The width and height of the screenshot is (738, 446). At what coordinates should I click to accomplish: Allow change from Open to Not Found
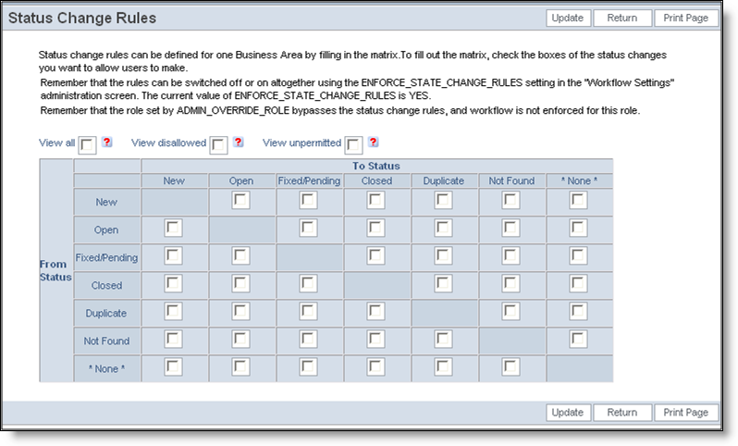(x=510, y=228)
